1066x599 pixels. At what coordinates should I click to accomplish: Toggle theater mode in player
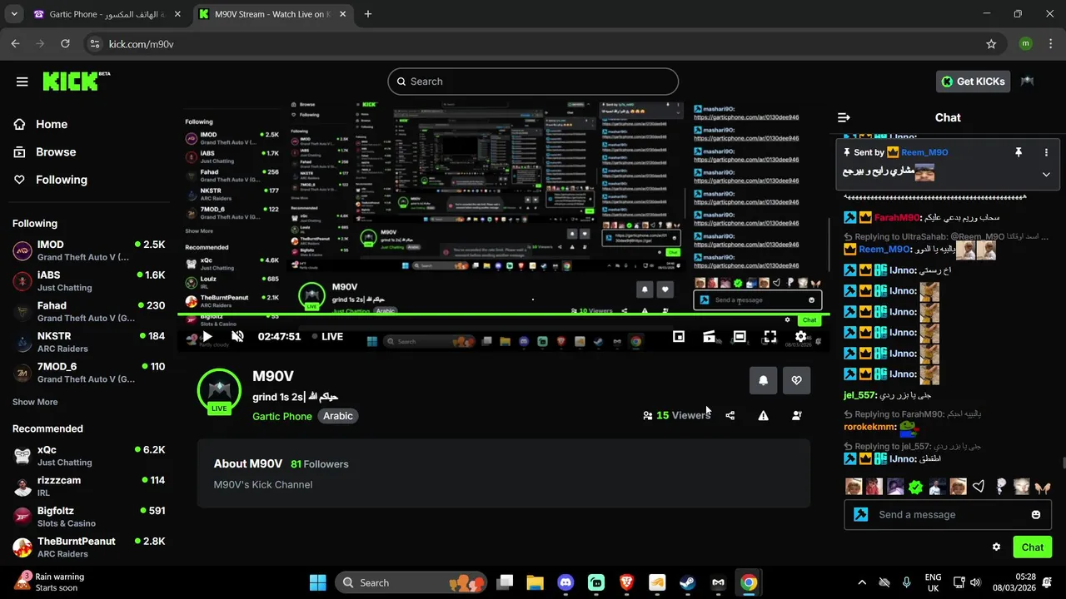740,337
